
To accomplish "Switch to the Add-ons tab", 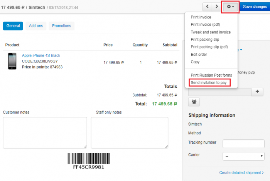I will click(36, 26).
